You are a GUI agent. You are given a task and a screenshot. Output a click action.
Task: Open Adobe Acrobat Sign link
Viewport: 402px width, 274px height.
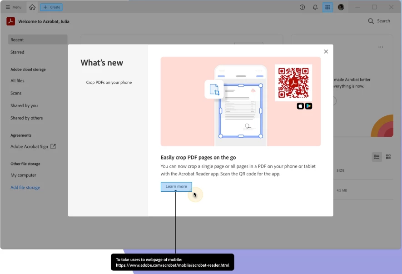pos(29,146)
